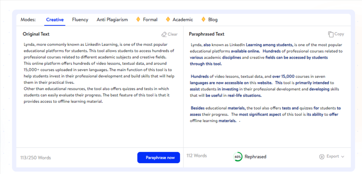Viewport: 362px width, 174px height.
Task: Select the Blog mode label
Action: [213, 20]
